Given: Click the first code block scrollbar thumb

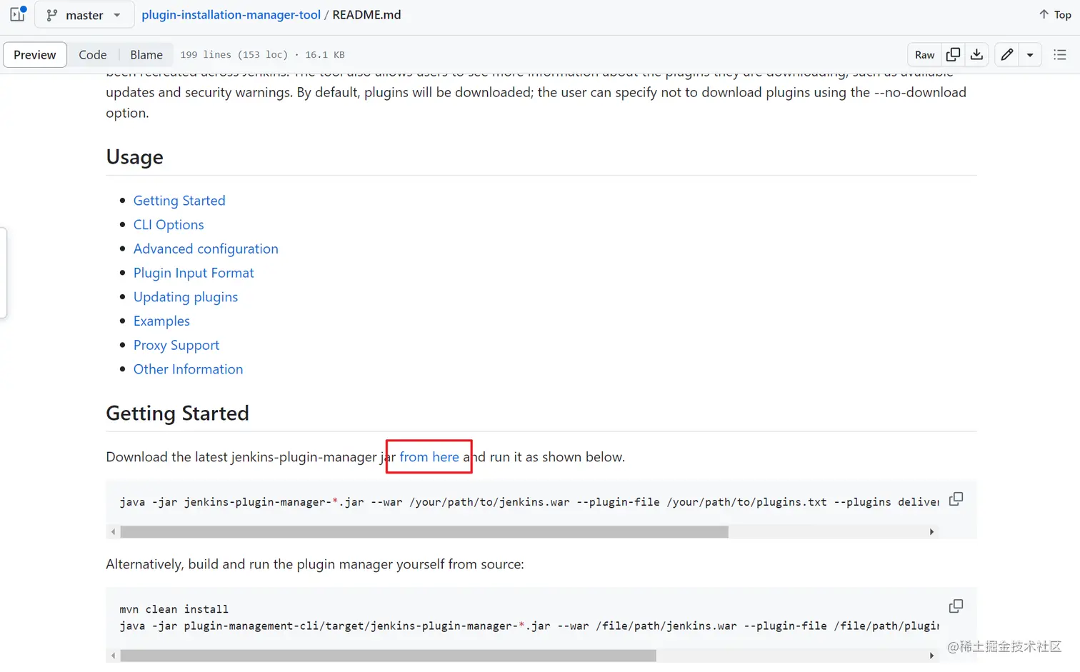Looking at the screenshot, I should coord(424,532).
